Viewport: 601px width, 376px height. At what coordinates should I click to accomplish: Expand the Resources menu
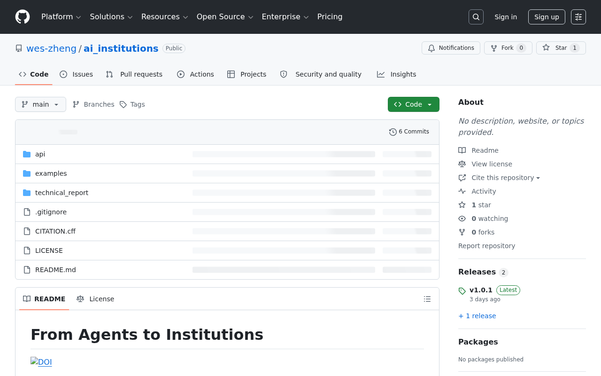tap(165, 17)
